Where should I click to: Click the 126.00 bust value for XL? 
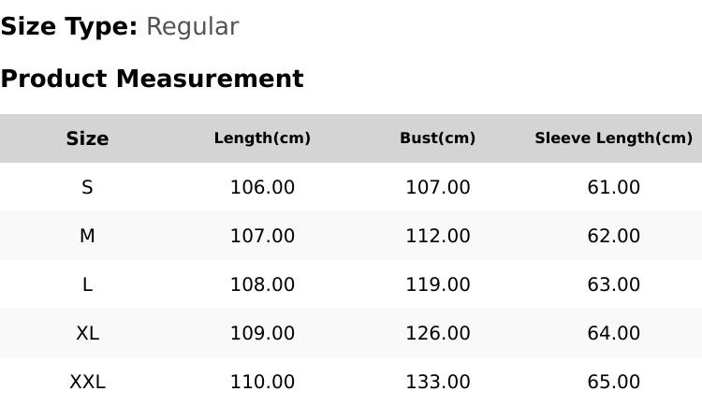437,333
